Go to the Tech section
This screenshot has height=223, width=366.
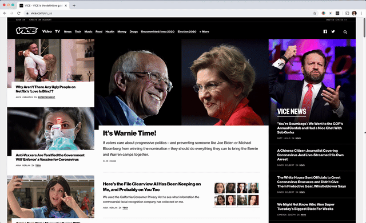pos(78,32)
